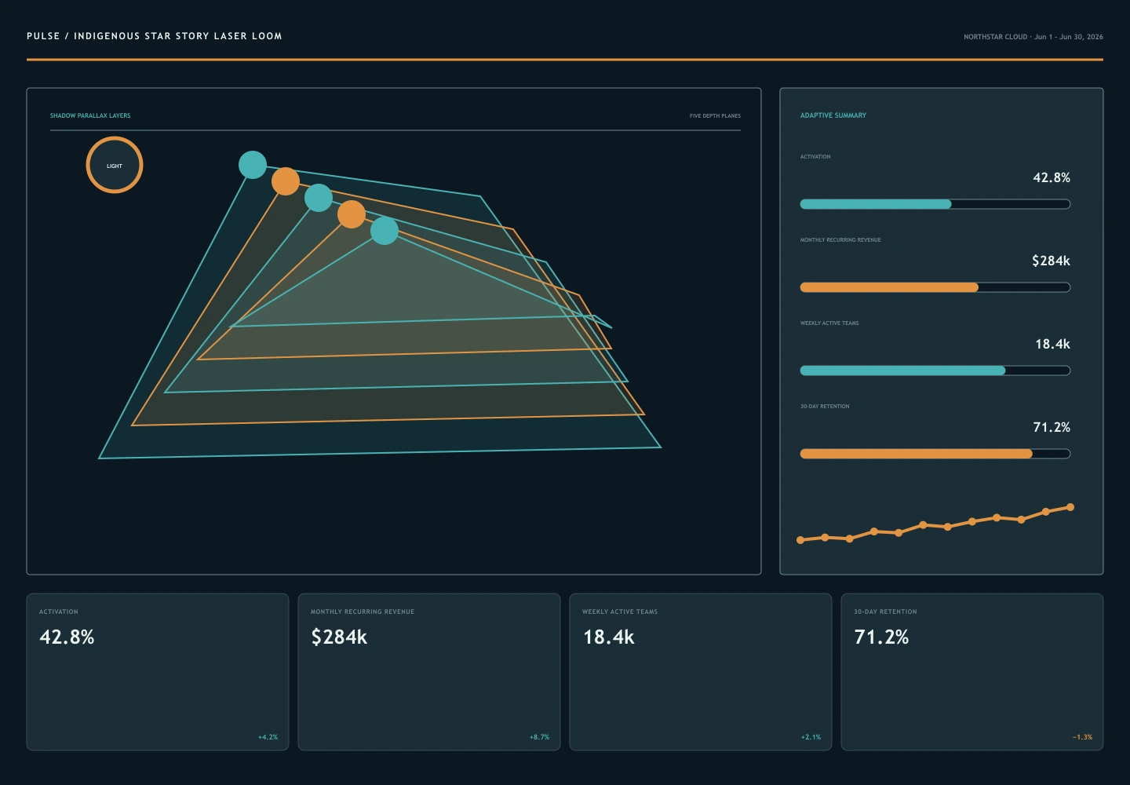Click the 18.4k value in Adaptive Summary
The height and width of the screenshot is (785, 1130).
[1052, 344]
